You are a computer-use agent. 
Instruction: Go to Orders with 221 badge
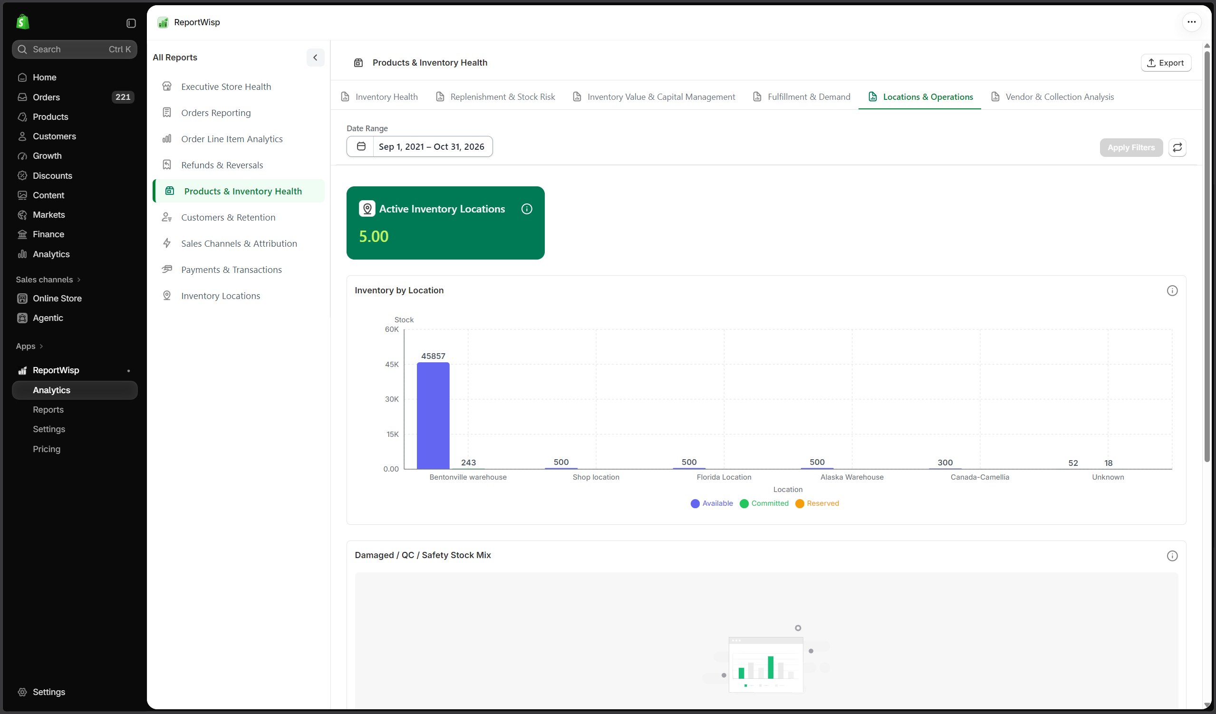pyautogui.click(x=75, y=97)
